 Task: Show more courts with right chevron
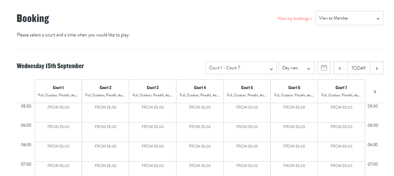click(375, 92)
